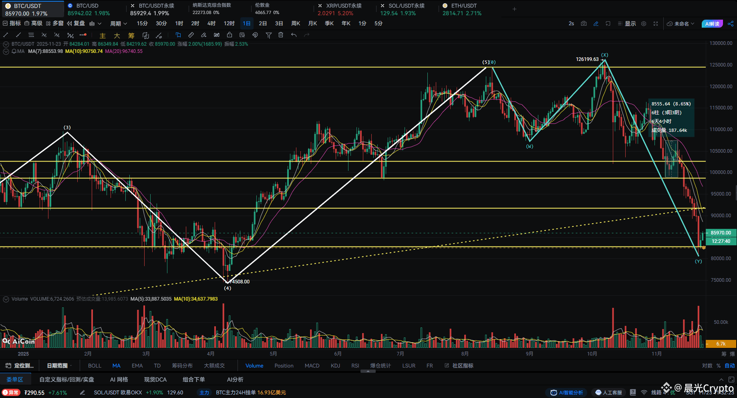Add a new symbol tab
This screenshot has height=398, width=737.
515,9
